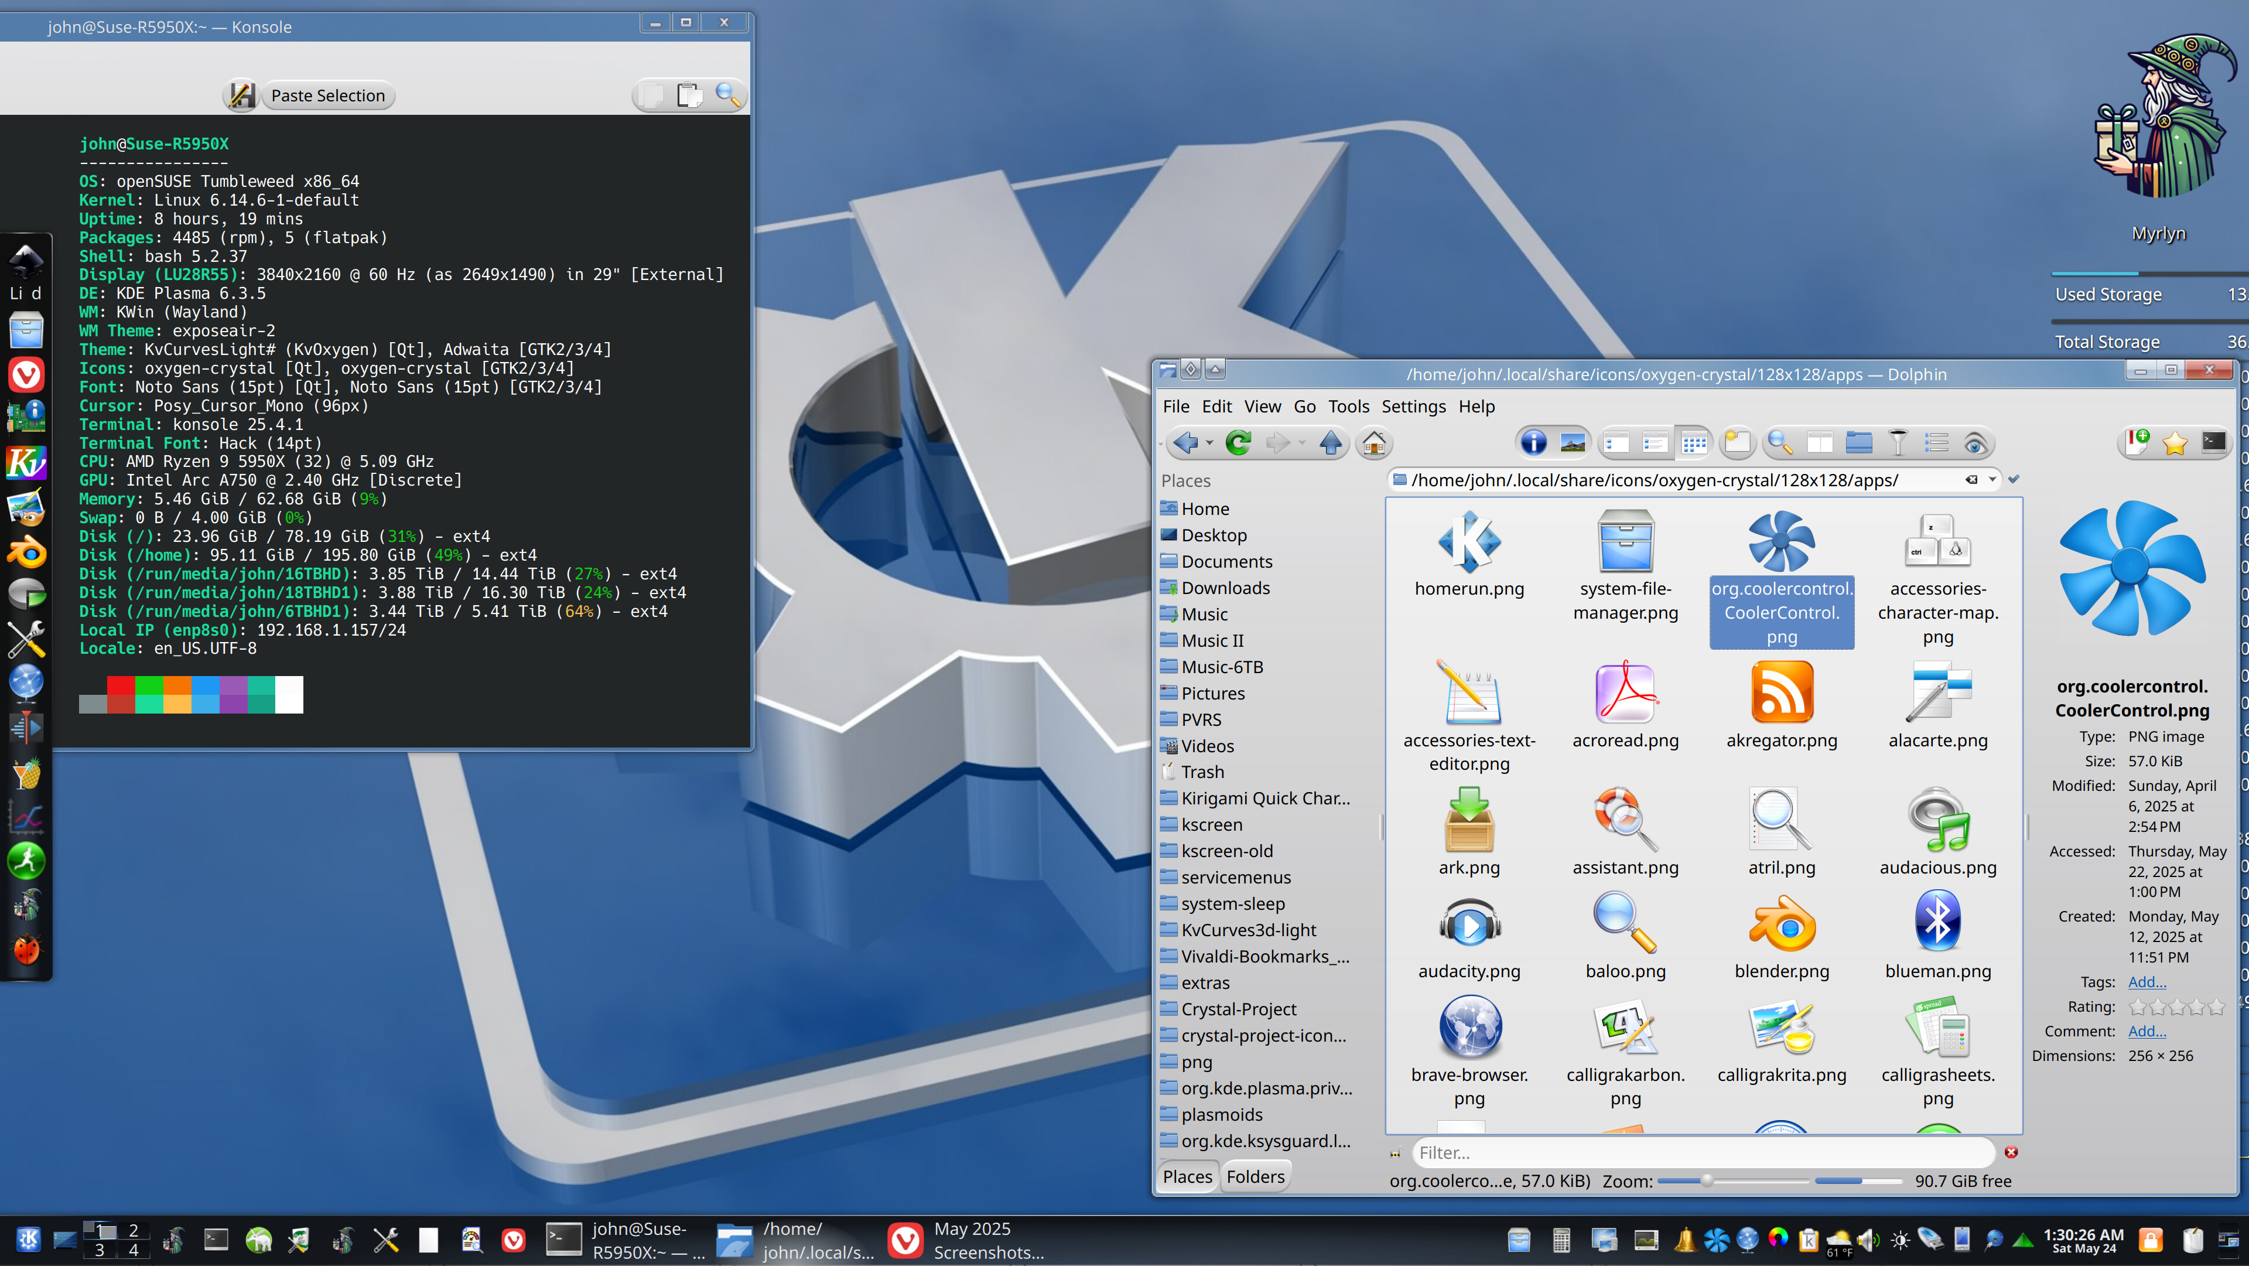Click the Find magnifier in Konsole toolbar

(x=728, y=94)
